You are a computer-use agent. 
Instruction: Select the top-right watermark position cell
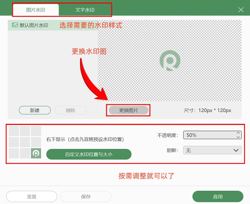pos(36,131)
